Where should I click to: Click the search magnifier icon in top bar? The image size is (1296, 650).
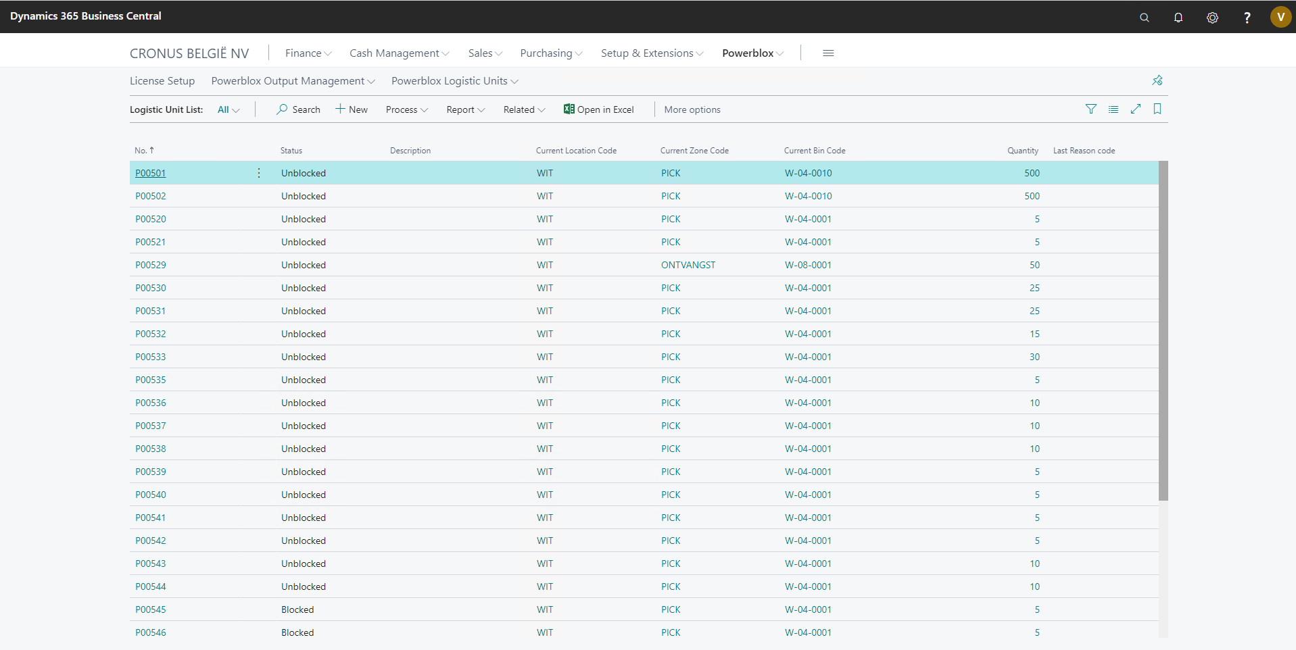point(1144,17)
